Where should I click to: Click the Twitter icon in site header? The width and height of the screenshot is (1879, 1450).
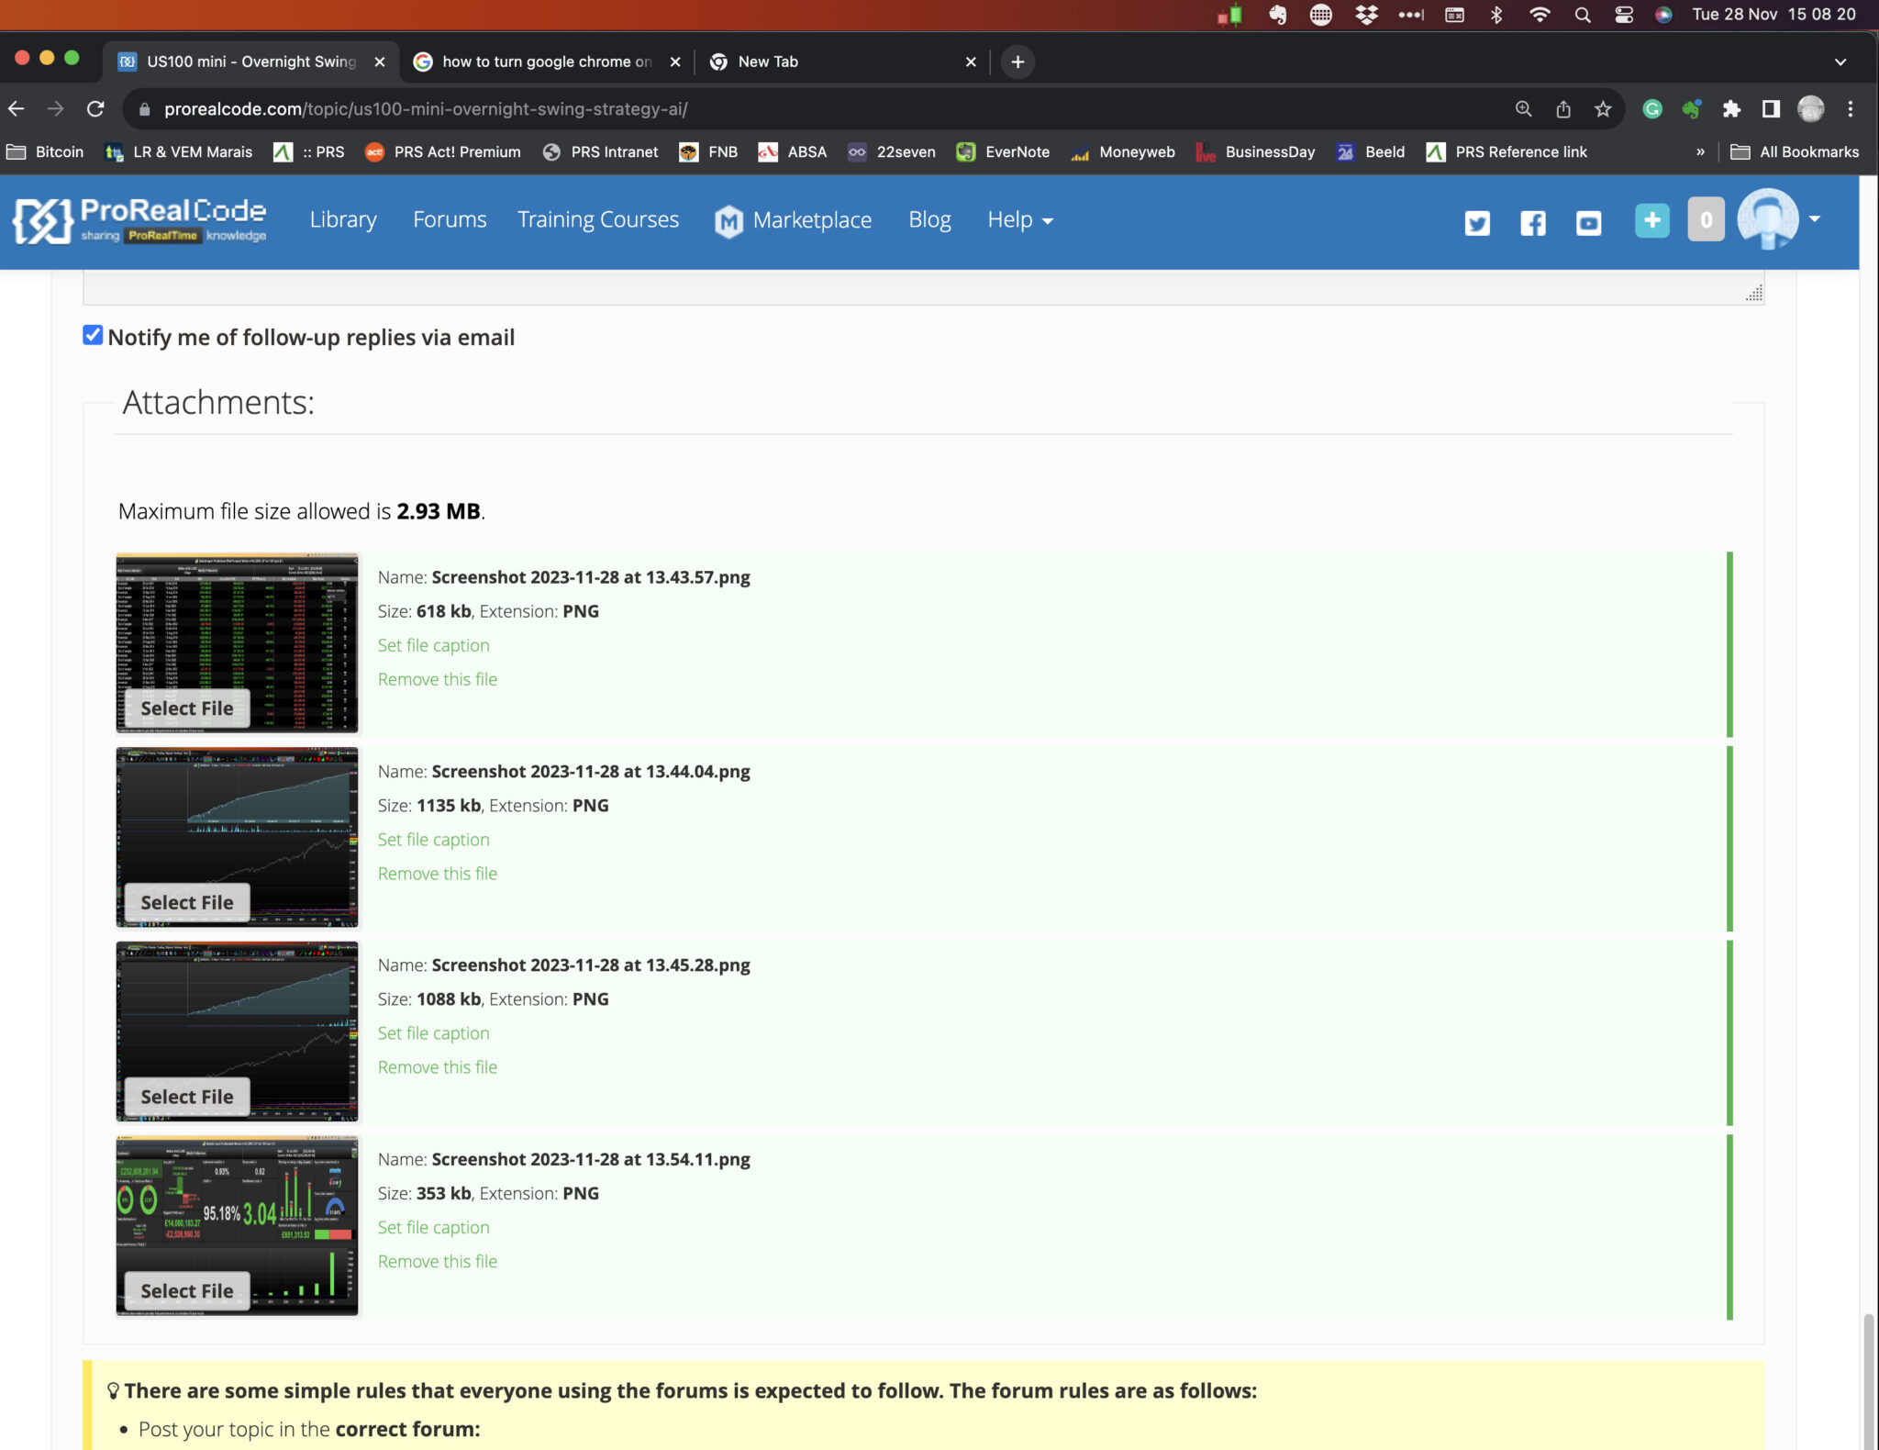pyautogui.click(x=1476, y=223)
